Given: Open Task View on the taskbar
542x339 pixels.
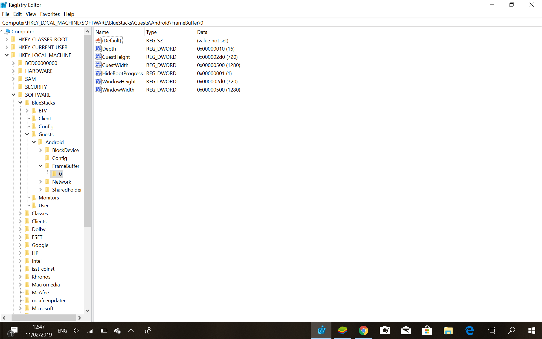Looking at the screenshot, I should pos(491,330).
